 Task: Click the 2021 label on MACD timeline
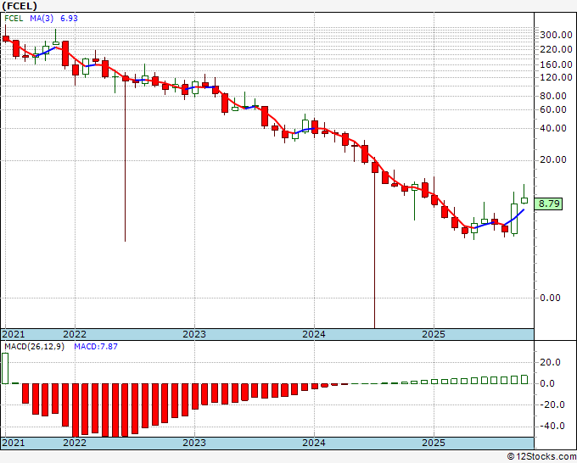(14, 443)
